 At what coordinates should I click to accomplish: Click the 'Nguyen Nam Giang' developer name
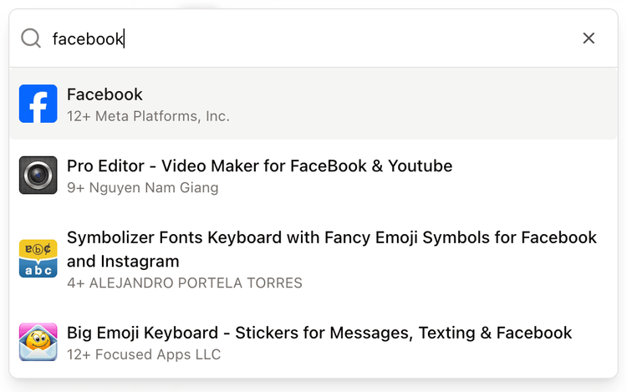coord(154,188)
